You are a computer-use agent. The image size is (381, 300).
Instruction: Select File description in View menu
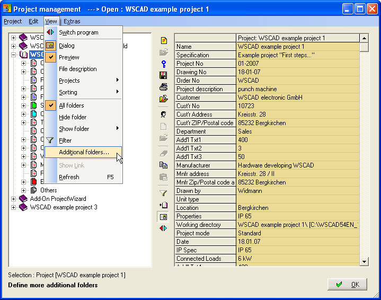point(83,69)
